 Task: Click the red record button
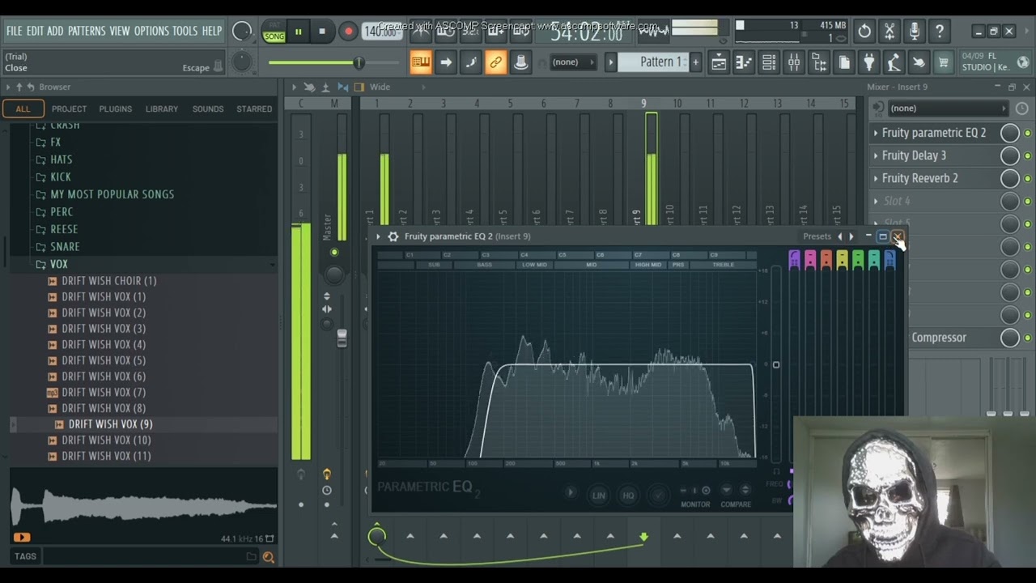tap(348, 32)
